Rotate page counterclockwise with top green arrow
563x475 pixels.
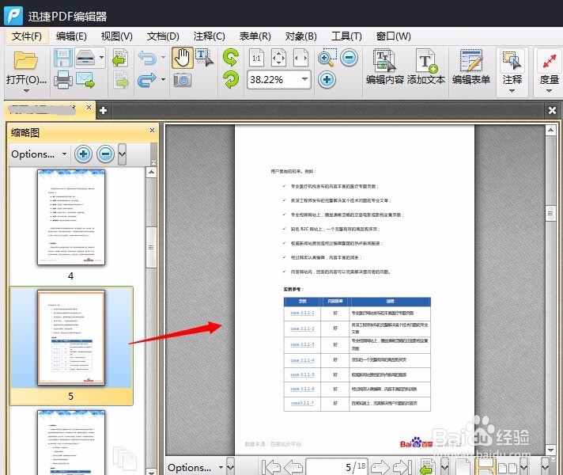coord(231,58)
